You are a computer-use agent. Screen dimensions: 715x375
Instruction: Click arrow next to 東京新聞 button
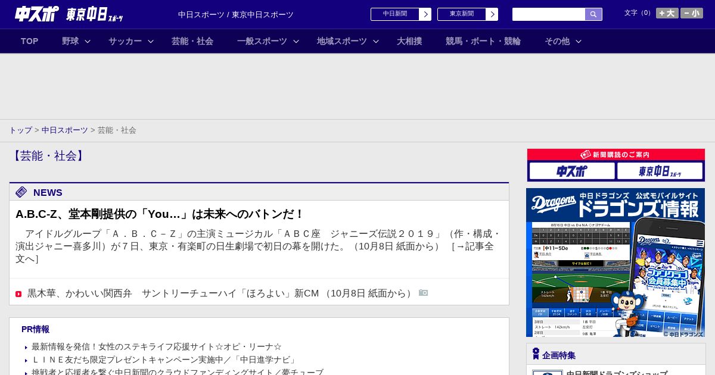492,14
